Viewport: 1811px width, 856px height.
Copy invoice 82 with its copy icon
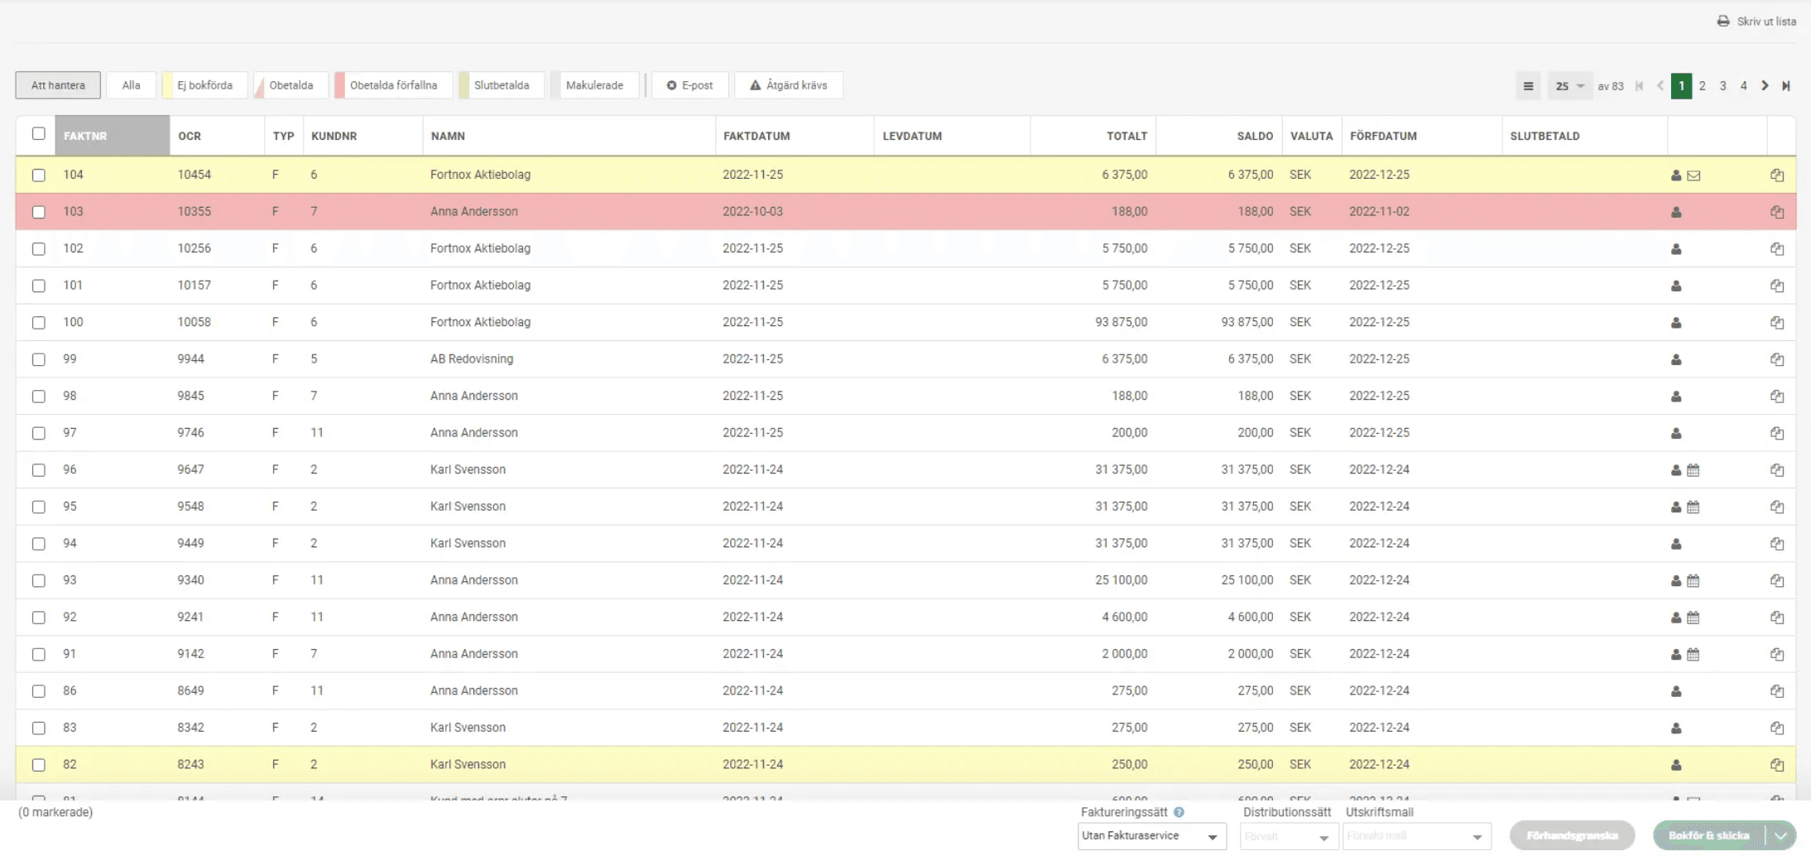point(1777,765)
